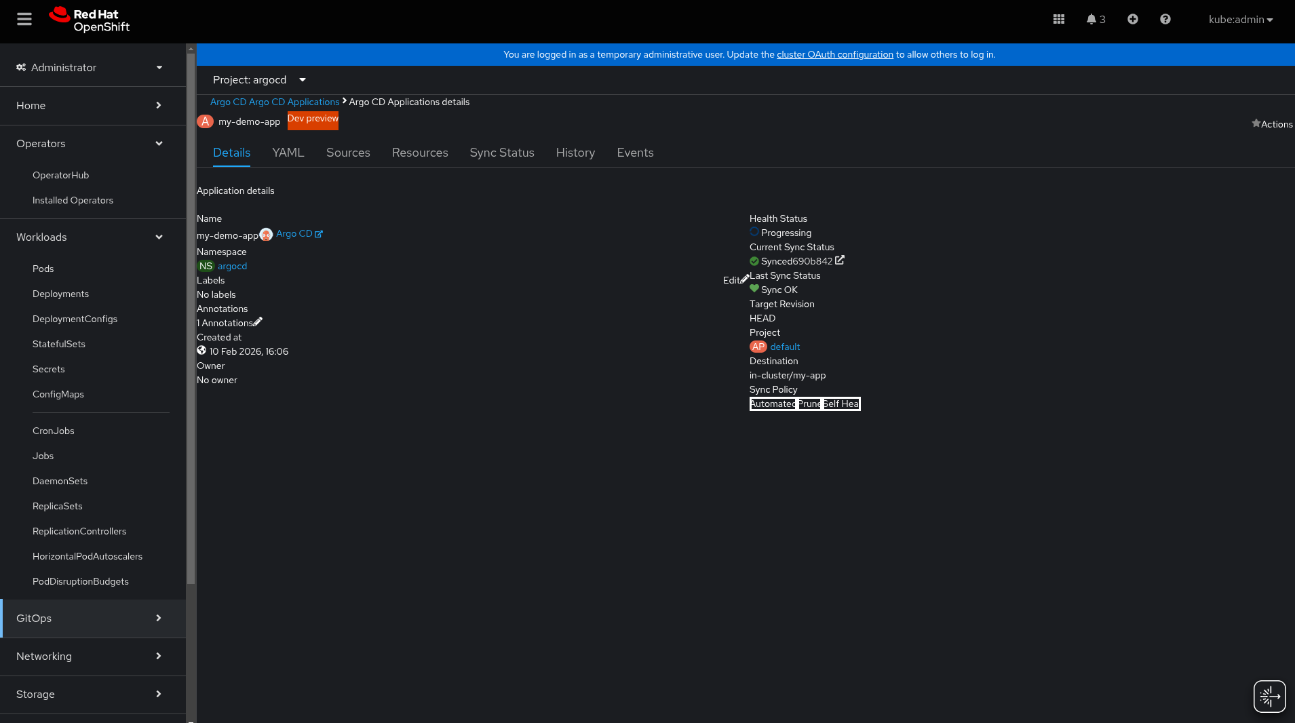Go to Argo CD Applications breadcrumb
This screenshot has height=723, width=1295.
(275, 102)
